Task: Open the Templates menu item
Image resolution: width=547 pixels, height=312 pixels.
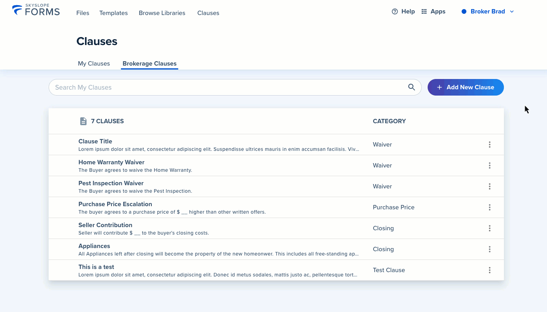Action: click(x=113, y=13)
